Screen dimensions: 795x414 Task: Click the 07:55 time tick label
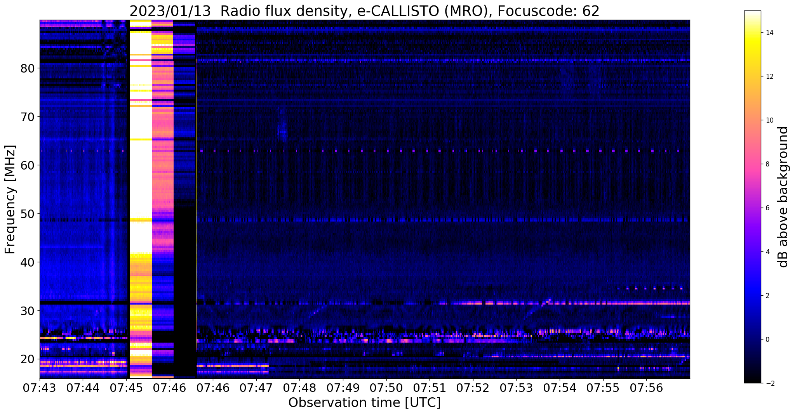pyautogui.click(x=603, y=387)
